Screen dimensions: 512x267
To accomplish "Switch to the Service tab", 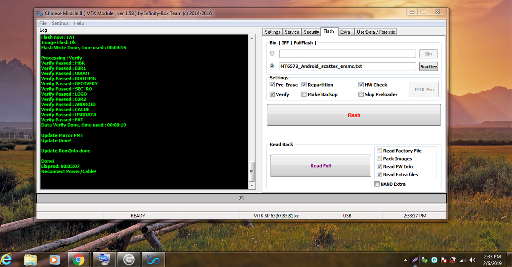I will 292,32.
